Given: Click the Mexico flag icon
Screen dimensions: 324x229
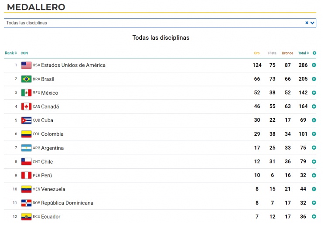Looking at the screenshot, I should [26, 93].
